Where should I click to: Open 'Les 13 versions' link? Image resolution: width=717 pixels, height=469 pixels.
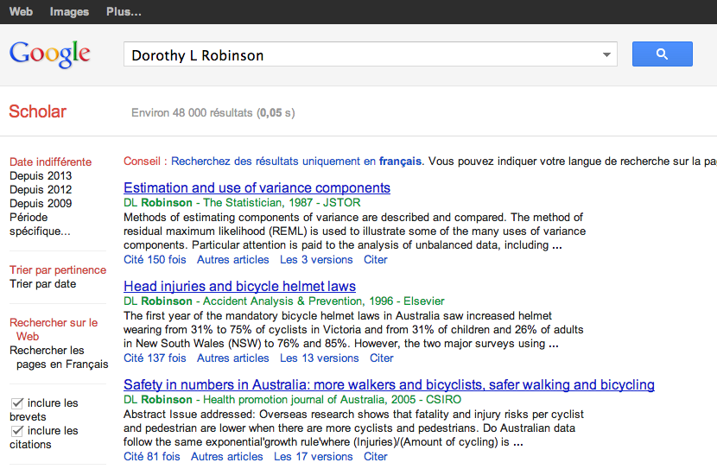click(319, 358)
